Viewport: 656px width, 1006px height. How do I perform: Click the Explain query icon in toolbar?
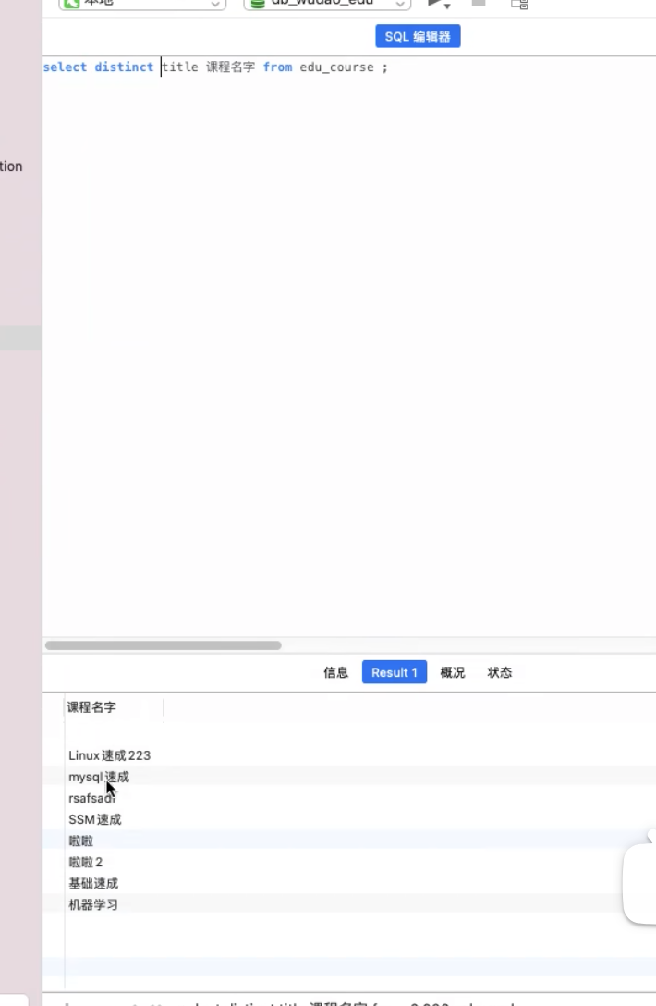point(519,4)
